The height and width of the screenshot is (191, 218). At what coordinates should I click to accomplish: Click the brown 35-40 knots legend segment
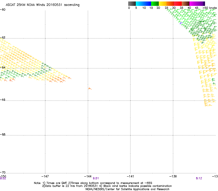186,4
